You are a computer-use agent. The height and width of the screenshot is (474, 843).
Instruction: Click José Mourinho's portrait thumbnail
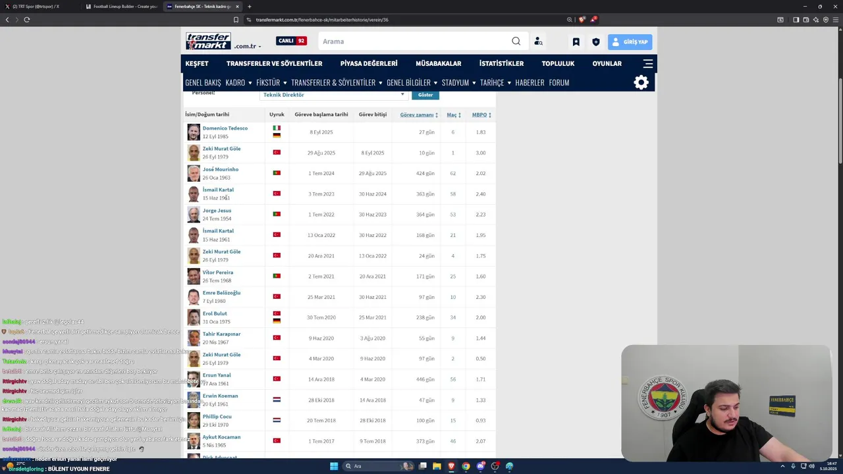(x=193, y=173)
